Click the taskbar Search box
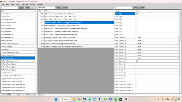The image size is (182, 102). click(x=65, y=99)
